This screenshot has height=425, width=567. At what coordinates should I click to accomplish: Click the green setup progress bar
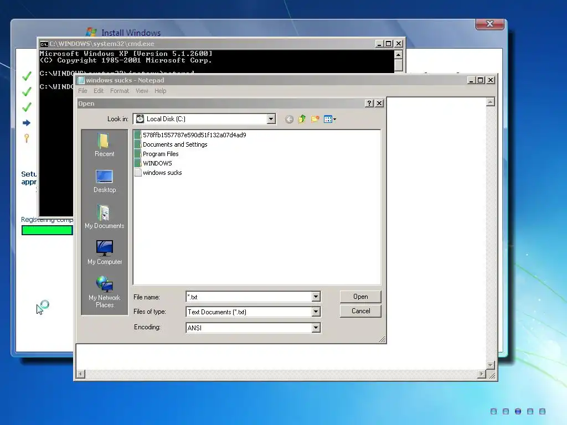[47, 230]
